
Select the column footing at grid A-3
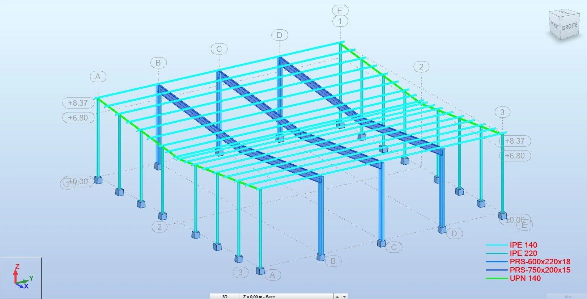click(260, 271)
